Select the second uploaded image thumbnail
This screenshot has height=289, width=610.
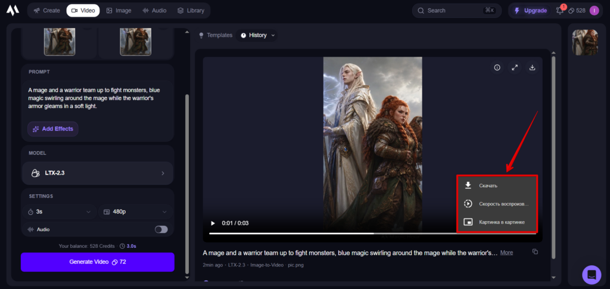[135, 42]
